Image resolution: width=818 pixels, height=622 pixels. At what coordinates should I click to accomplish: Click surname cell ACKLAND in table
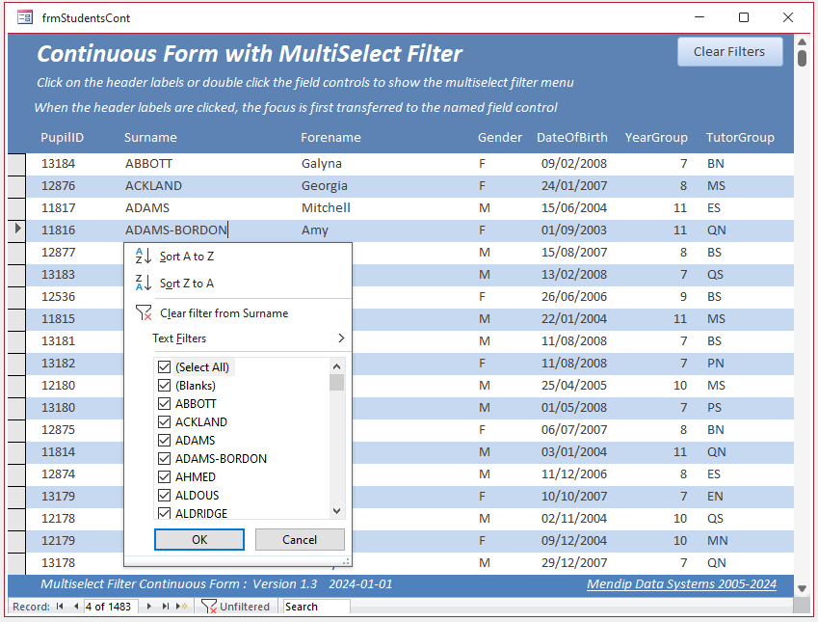[x=153, y=185]
